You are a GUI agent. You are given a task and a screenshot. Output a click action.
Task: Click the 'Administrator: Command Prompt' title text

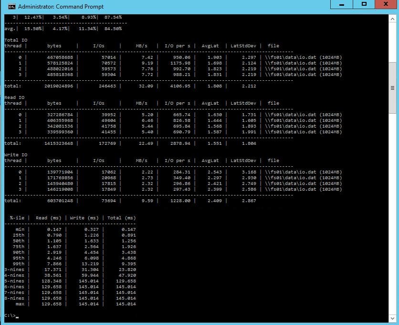(61, 7)
